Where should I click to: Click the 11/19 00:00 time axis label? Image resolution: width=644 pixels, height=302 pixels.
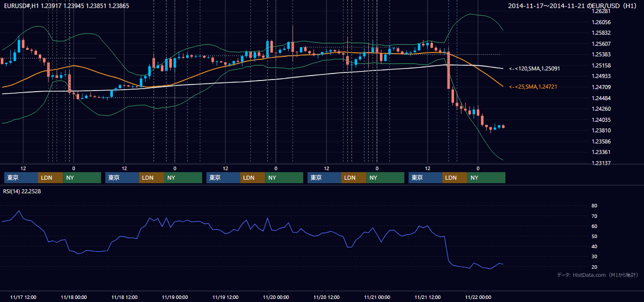pos(175,297)
